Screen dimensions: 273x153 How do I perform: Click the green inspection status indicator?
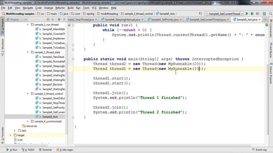click(x=267, y=25)
